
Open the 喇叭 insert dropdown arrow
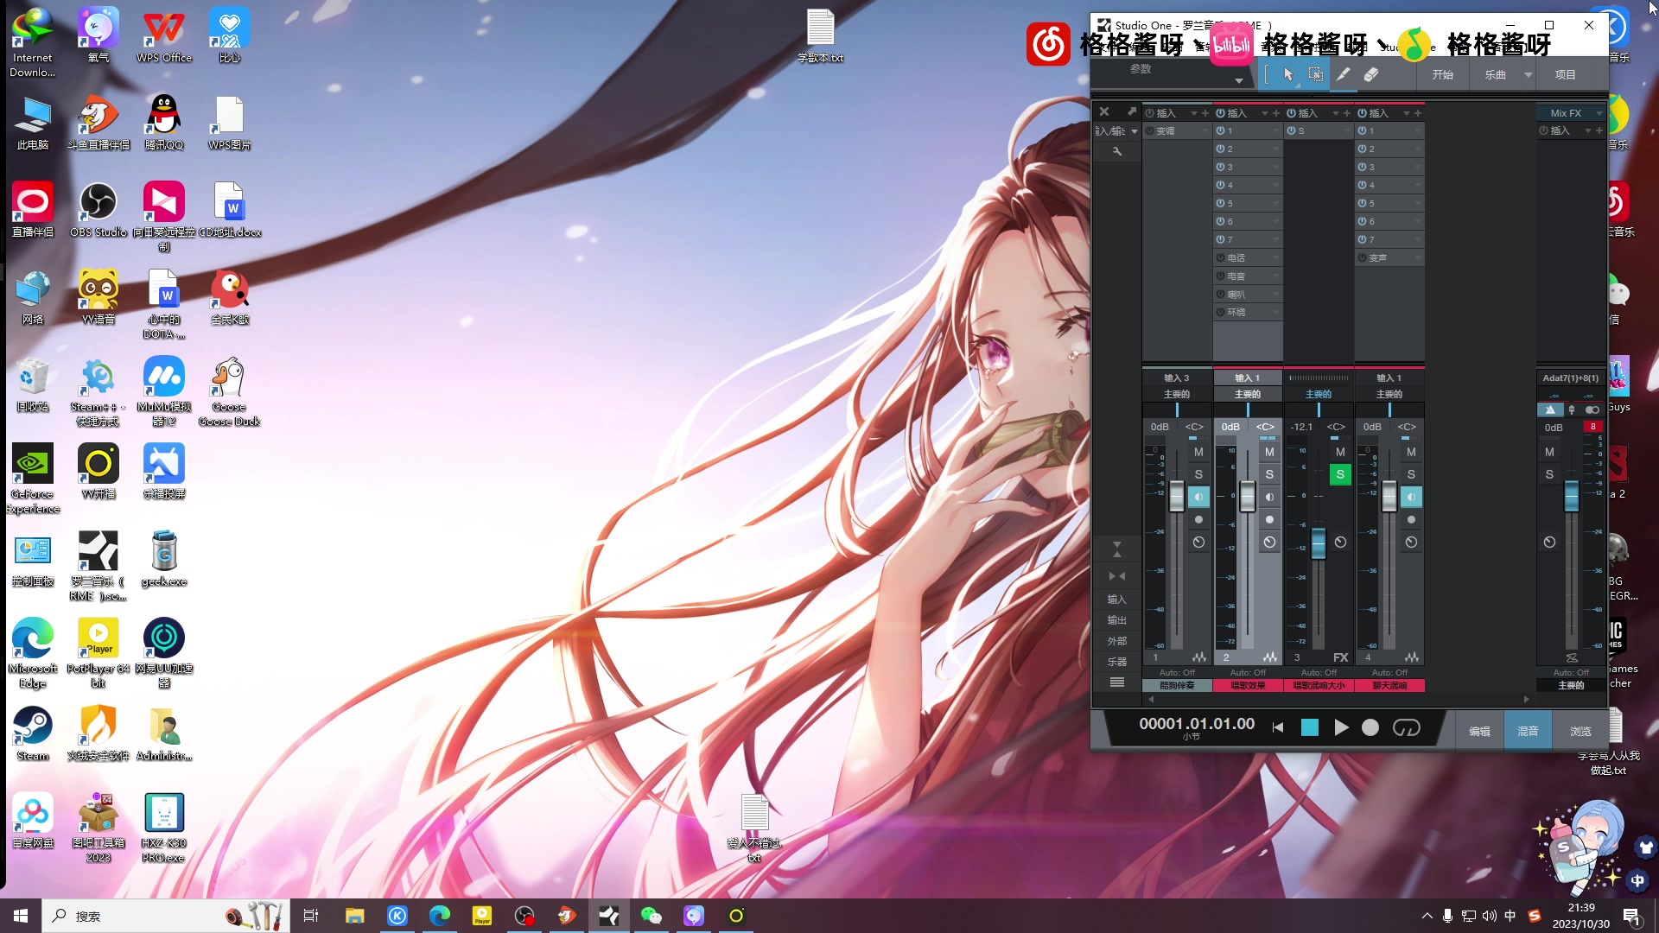(x=1275, y=294)
